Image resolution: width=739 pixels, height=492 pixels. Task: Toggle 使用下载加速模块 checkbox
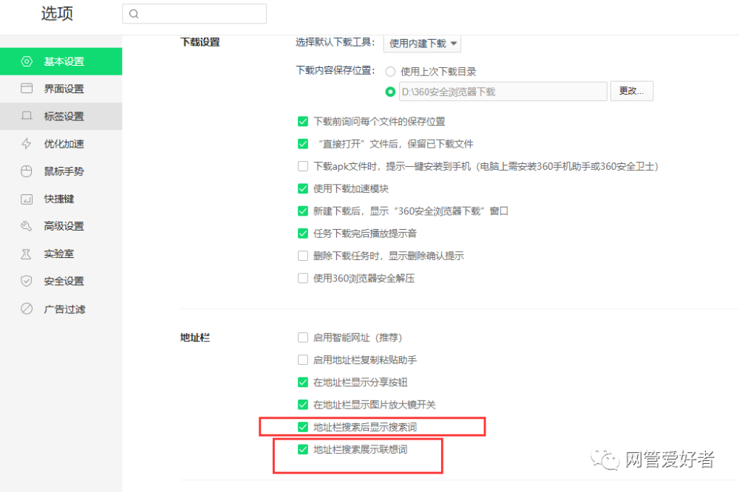303,188
